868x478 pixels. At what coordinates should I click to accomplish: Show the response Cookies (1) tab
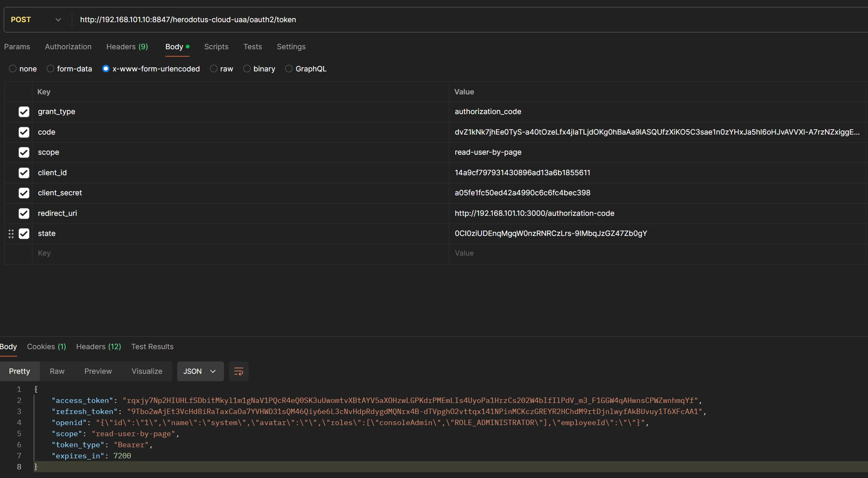pos(46,347)
